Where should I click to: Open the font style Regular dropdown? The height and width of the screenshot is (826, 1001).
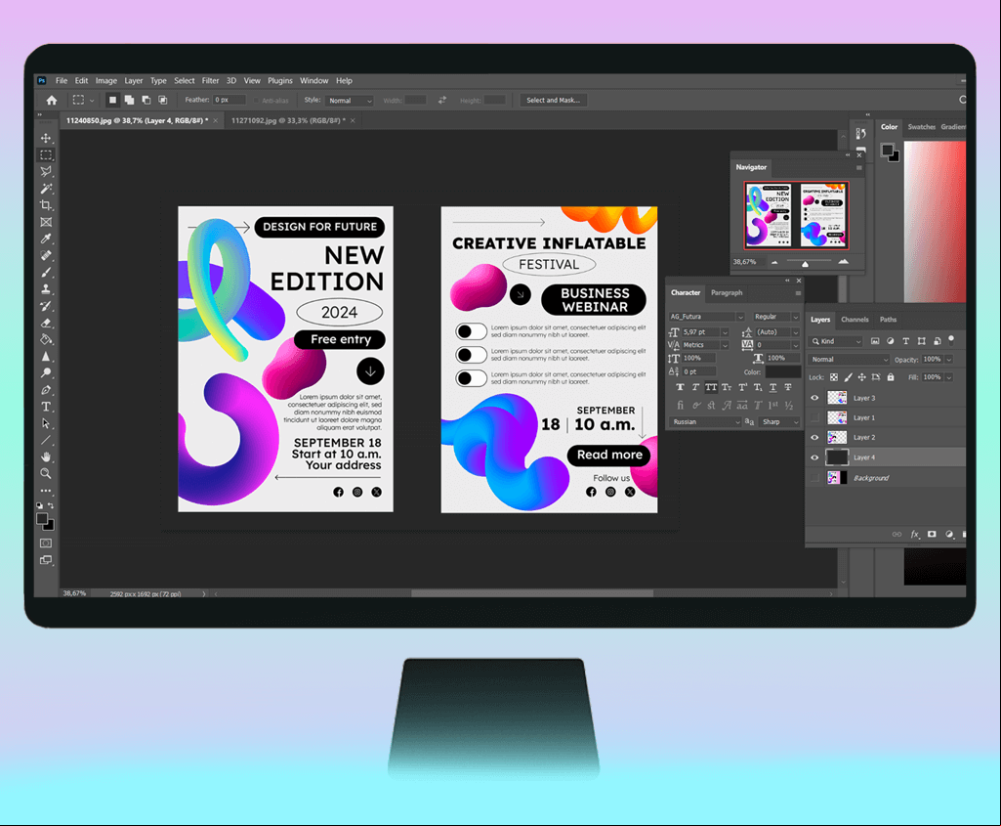pyautogui.click(x=796, y=317)
